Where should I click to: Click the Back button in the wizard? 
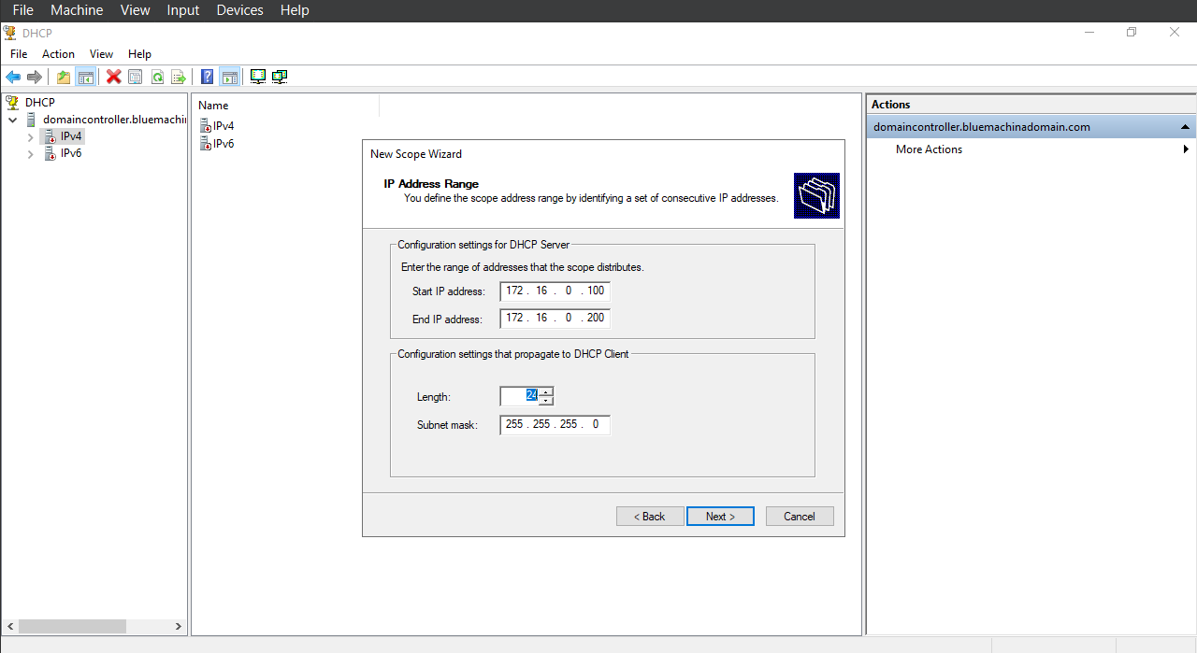point(650,517)
